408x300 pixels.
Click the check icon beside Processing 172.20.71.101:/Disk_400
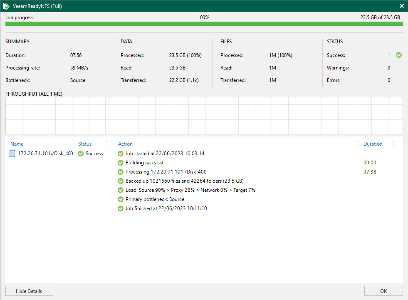coord(121,171)
